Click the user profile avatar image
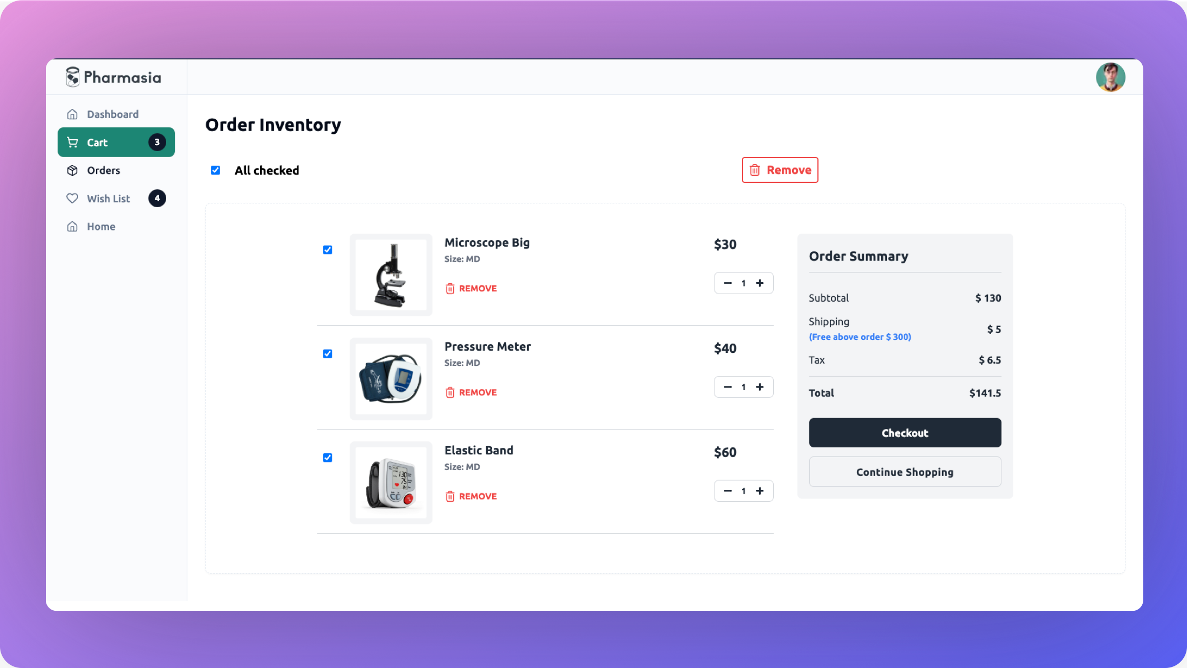1187x668 pixels. pyautogui.click(x=1110, y=77)
